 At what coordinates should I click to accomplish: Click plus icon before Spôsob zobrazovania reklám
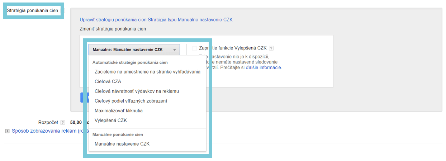pyautogui.click(x=7, y=131)
